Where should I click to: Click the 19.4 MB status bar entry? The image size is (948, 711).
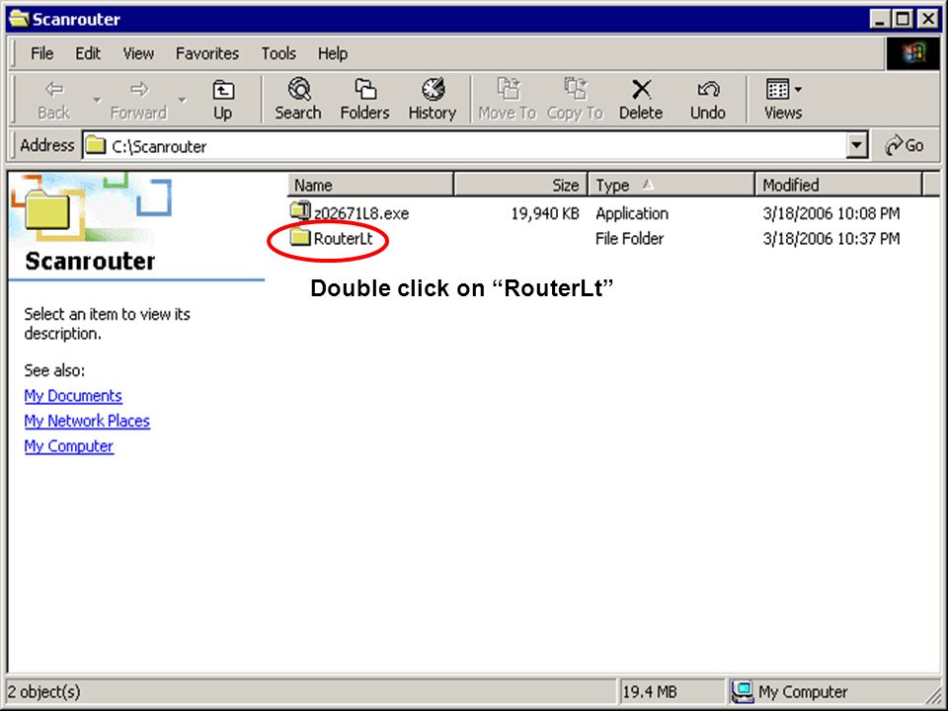(650, 691)
